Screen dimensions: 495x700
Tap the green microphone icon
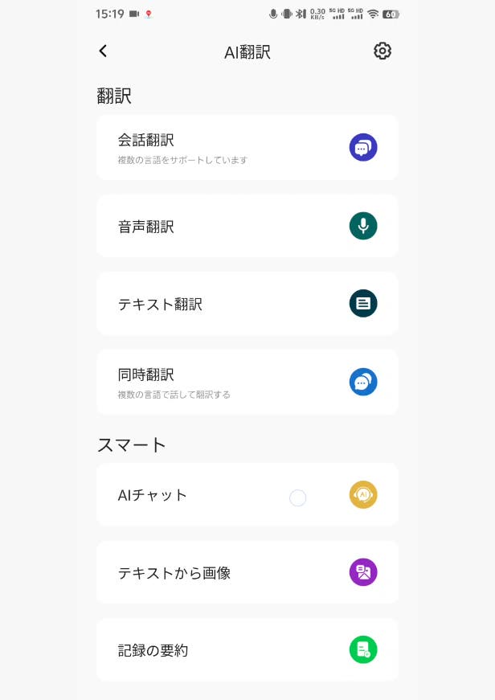coord(363,226)
